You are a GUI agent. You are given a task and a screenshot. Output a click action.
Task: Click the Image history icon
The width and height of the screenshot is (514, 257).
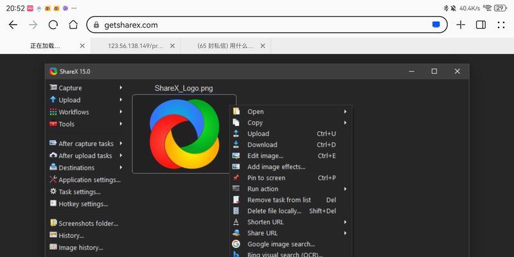pos(53,247)
